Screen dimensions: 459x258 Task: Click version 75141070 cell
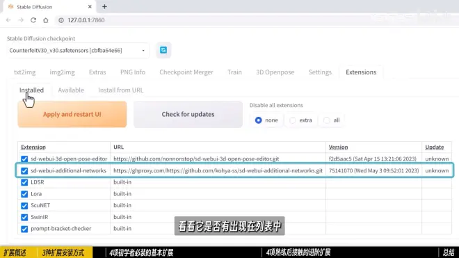[374, 170]
